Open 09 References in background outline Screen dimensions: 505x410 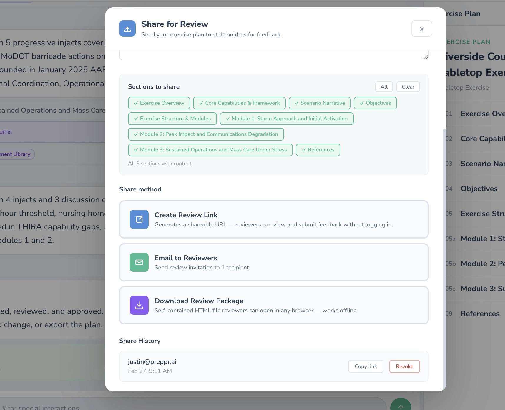click(476, 314)
